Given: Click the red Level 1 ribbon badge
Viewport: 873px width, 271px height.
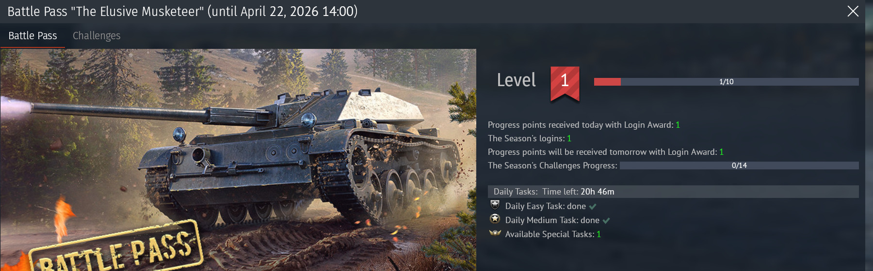Looking at the screenshot, I should [x=565, y=83].
